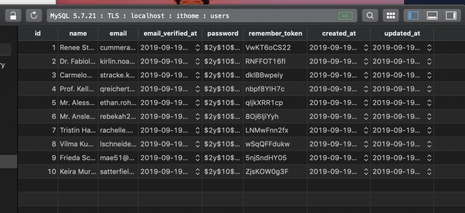Select the Renee St... name cell
Viewport: 465px width, 213px height.
click(x=78, y=48)
